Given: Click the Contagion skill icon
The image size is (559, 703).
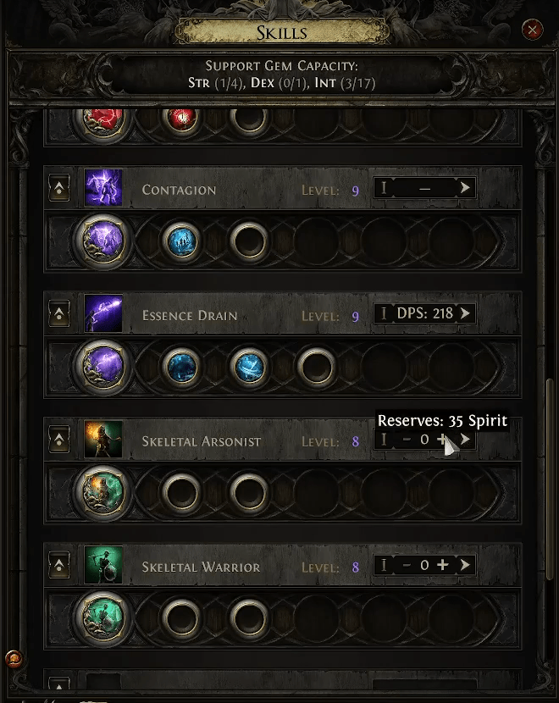Looking at the screenshot, I should pyautogui.click(x=103, y=189).
